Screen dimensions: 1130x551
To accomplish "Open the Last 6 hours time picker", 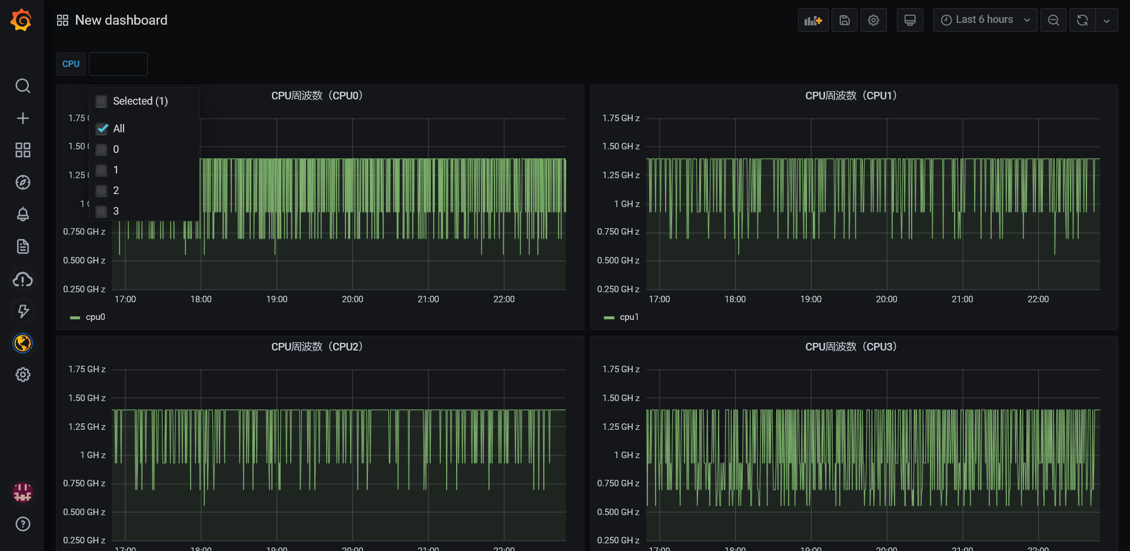I will pyautogui.click(x=985, y=20).
